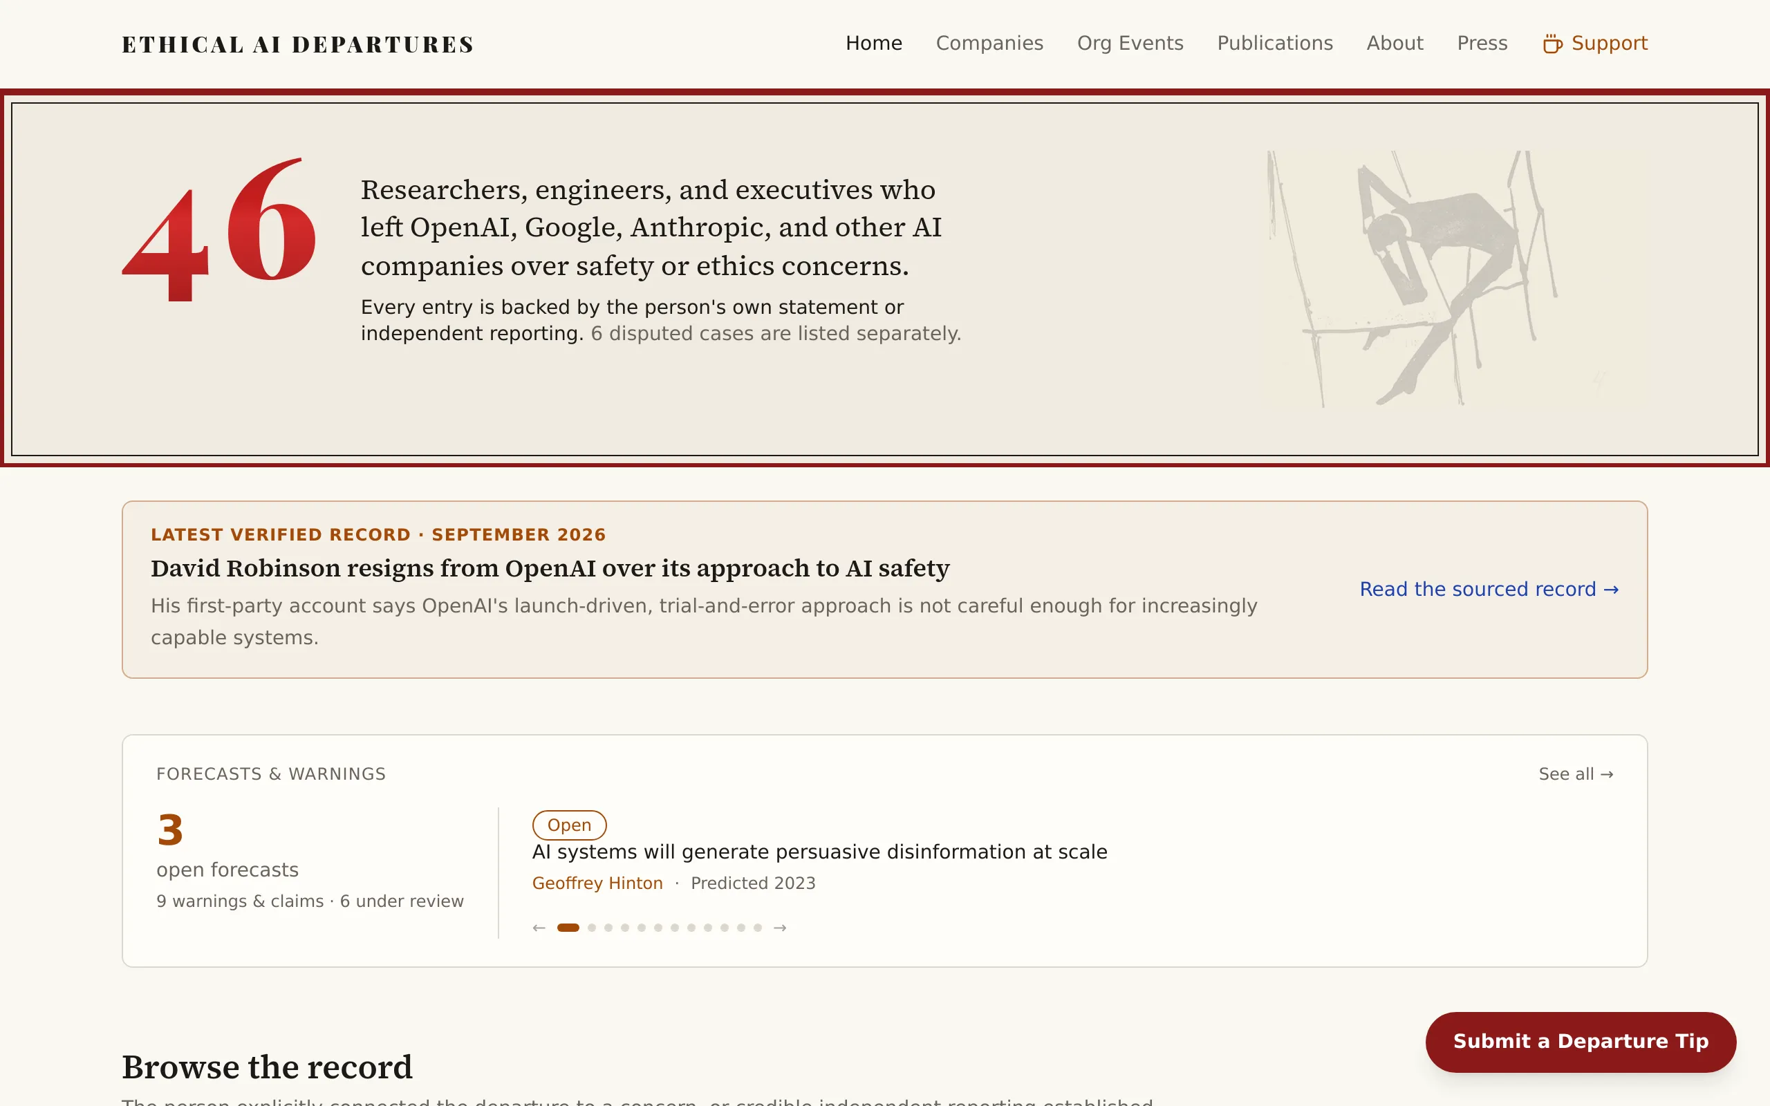Open Geoffrey Hinton's profile link
Screen dimensions: 1770x1106
[597, 883]
